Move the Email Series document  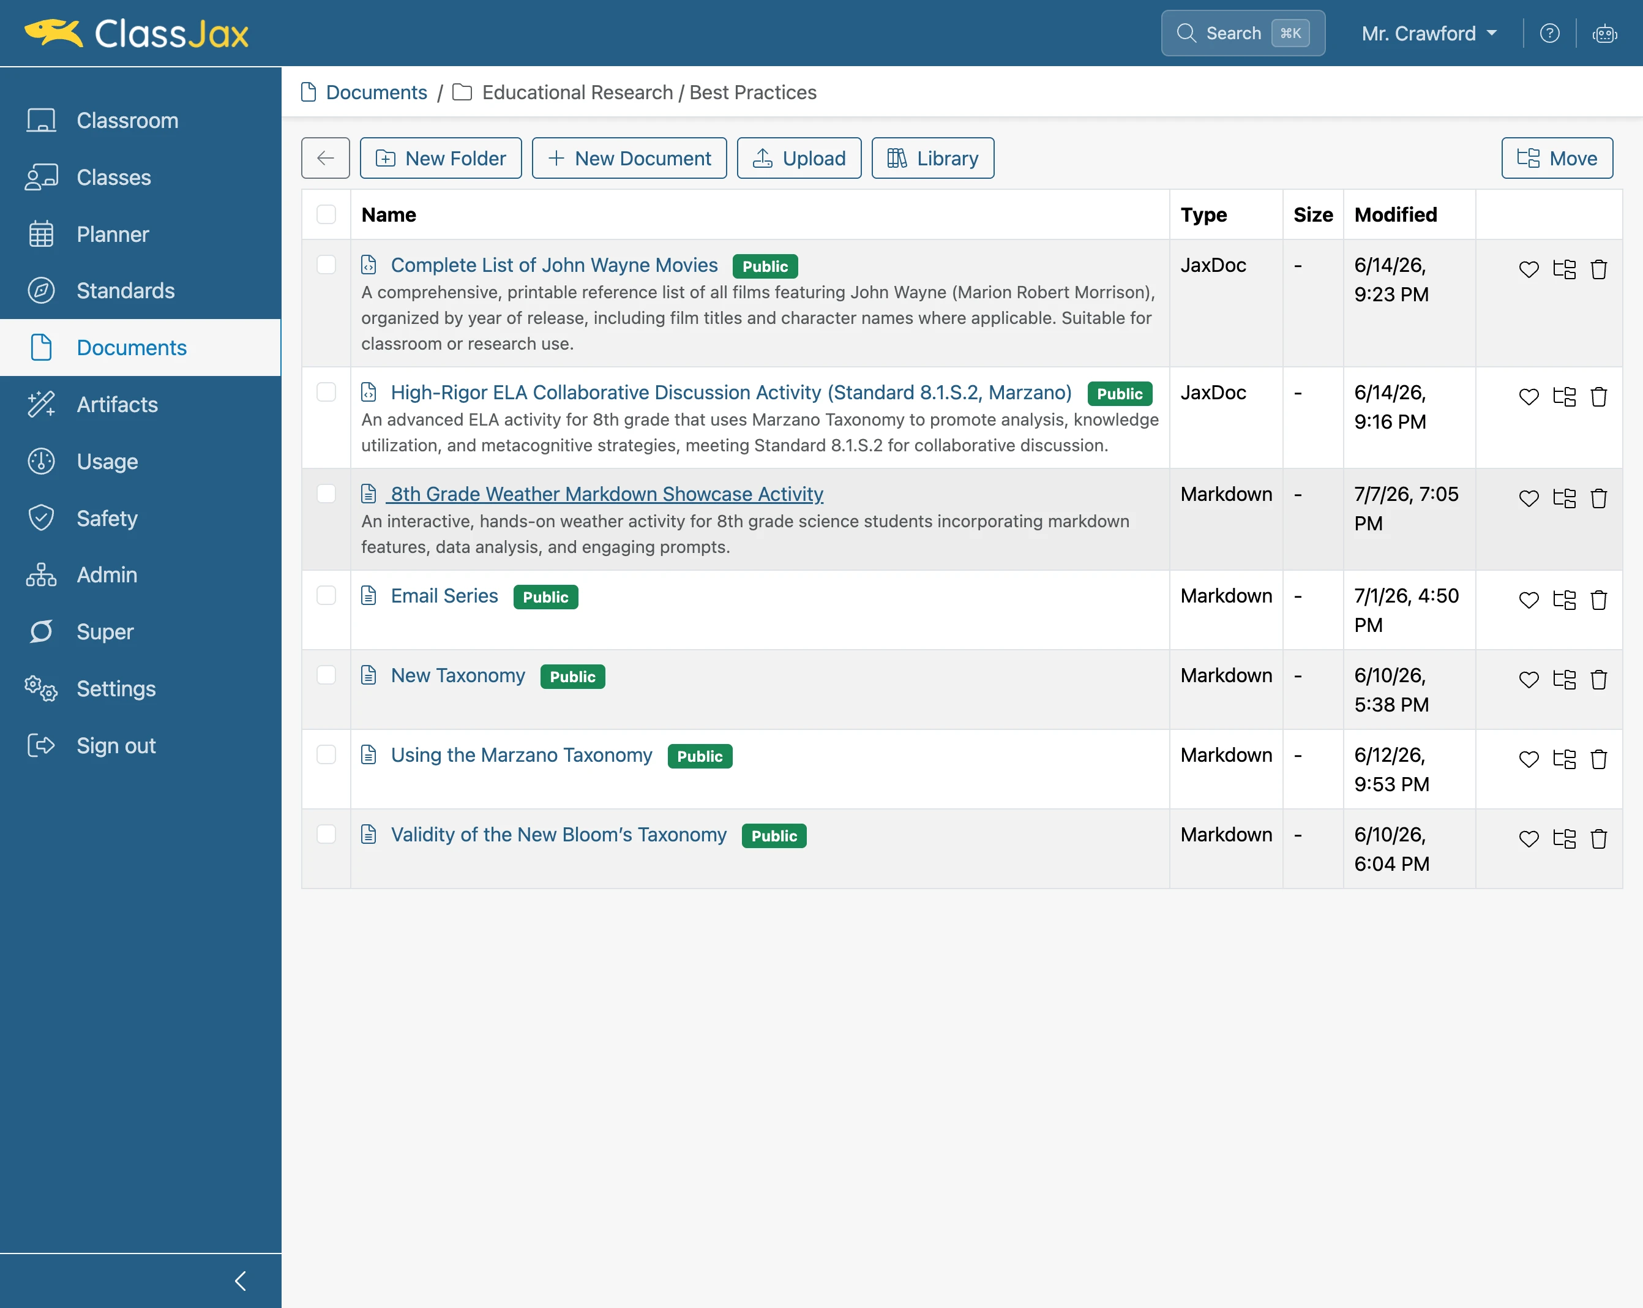[x=1565, y=600]
